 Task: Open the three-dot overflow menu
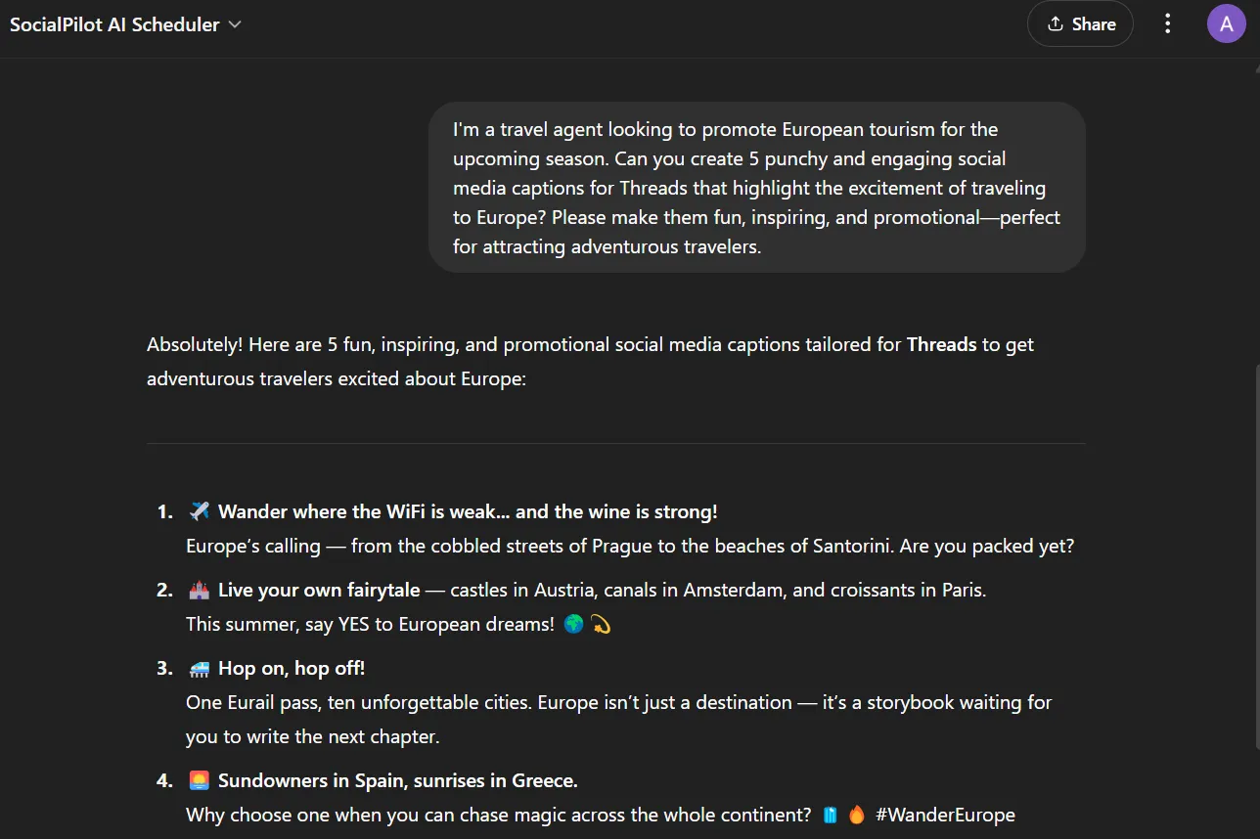tap(1167, 23)
